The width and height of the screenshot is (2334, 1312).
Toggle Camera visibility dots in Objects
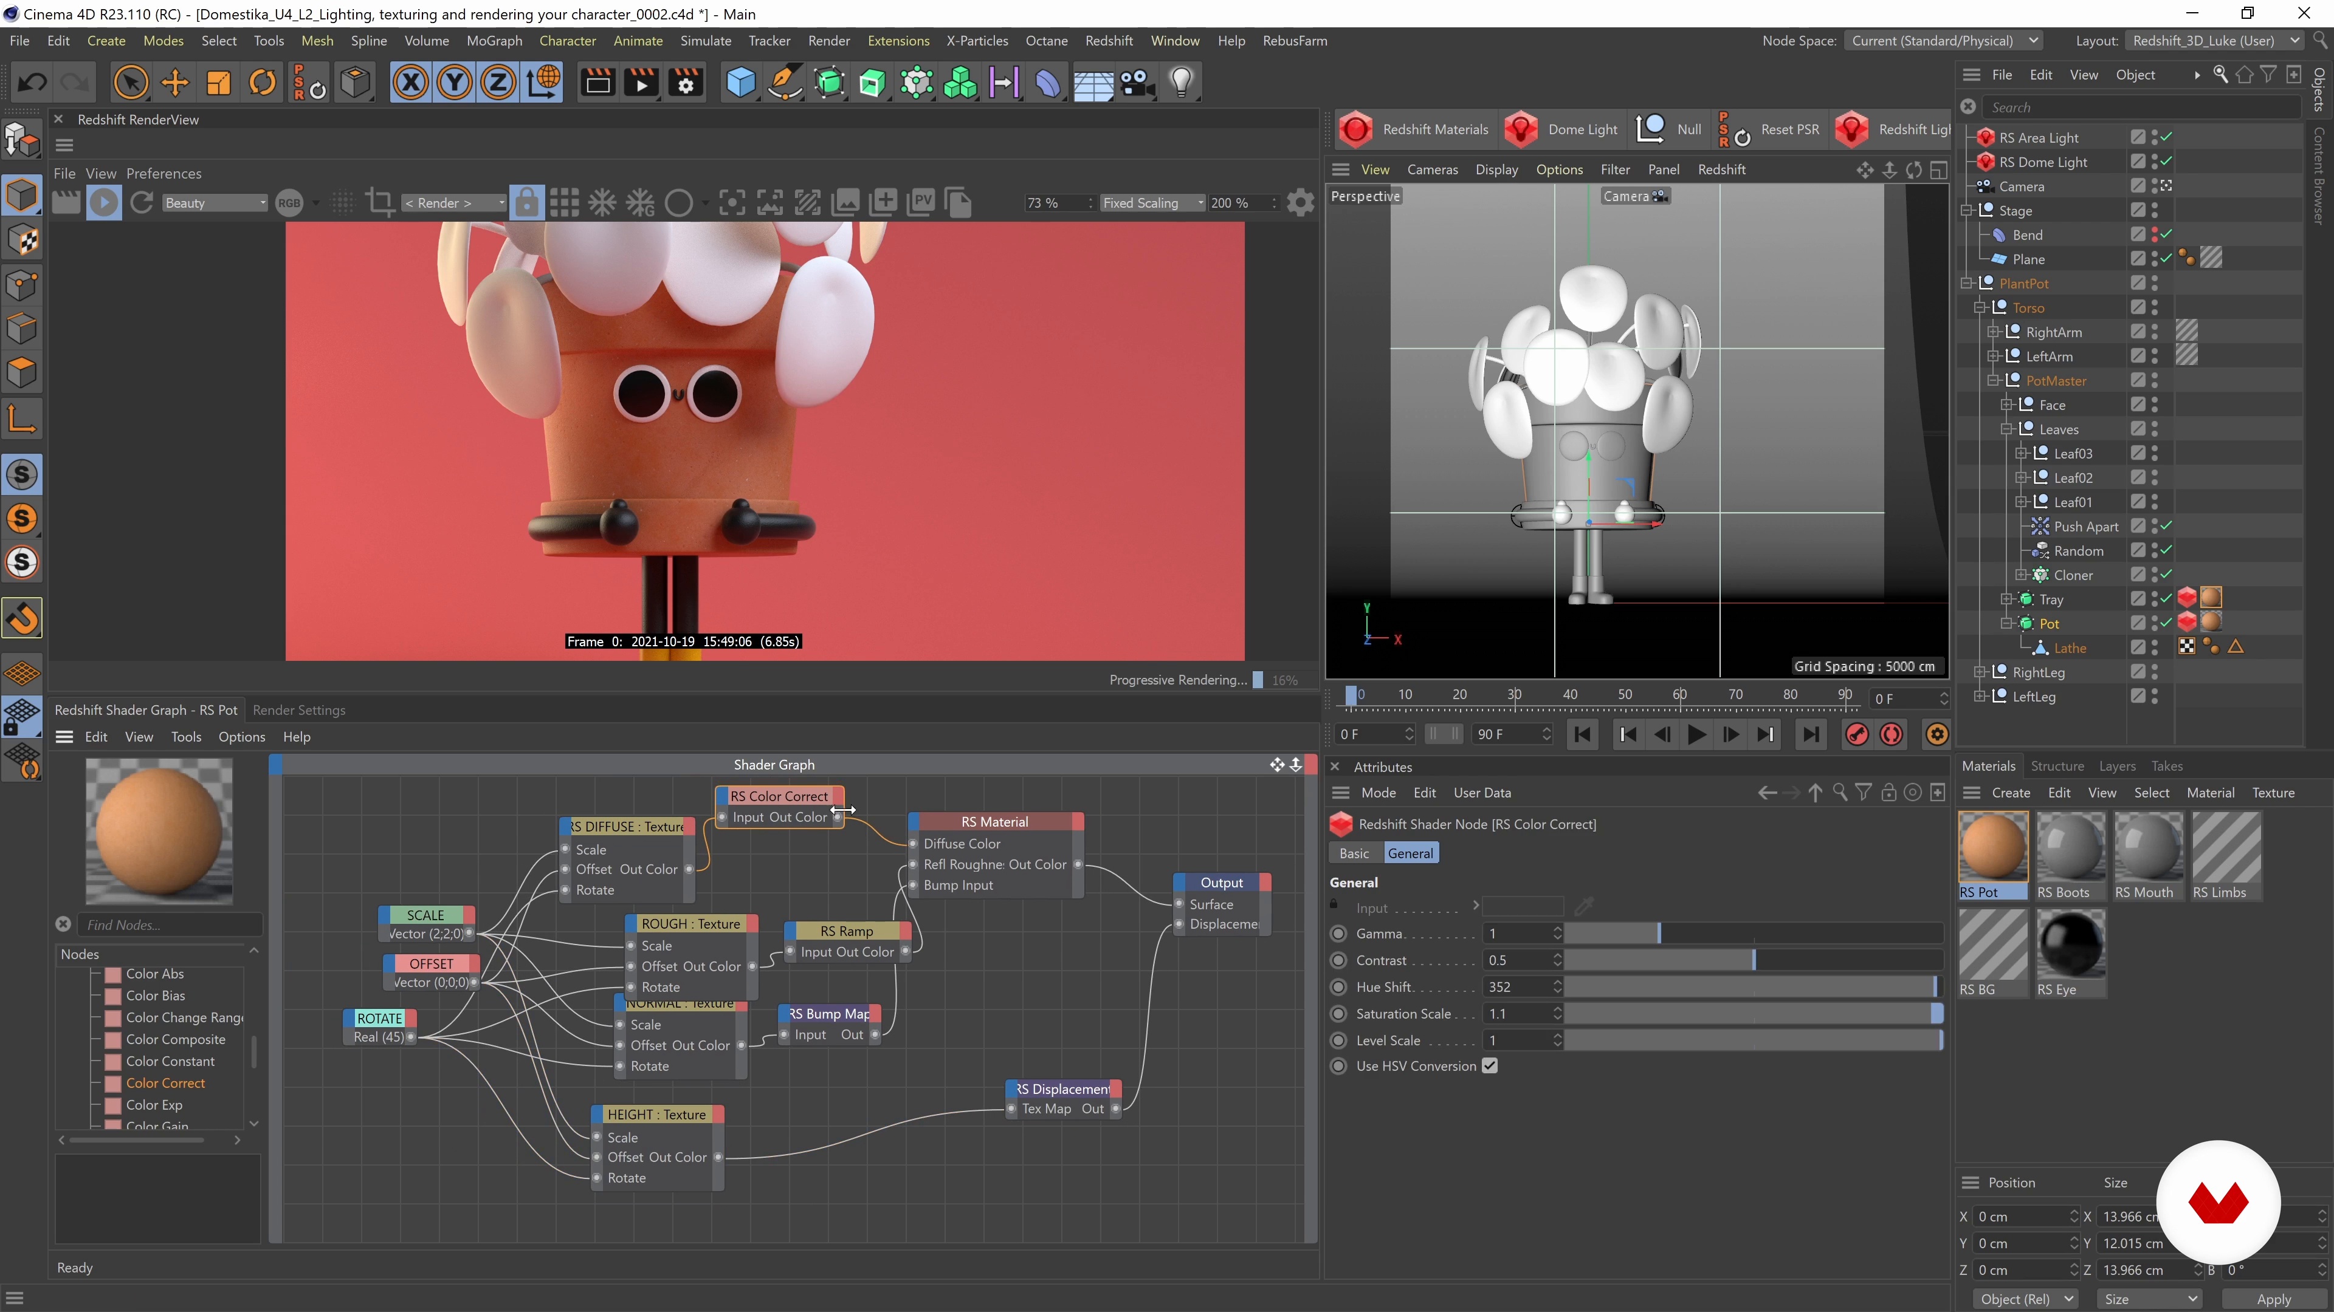2155,186
